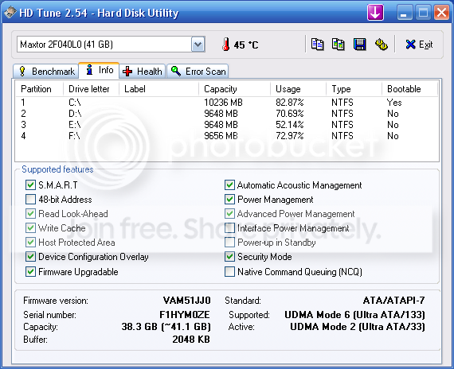Screen dimensions: 454x369
Task: Click the Usage column header
Action: tap(298, 89)
